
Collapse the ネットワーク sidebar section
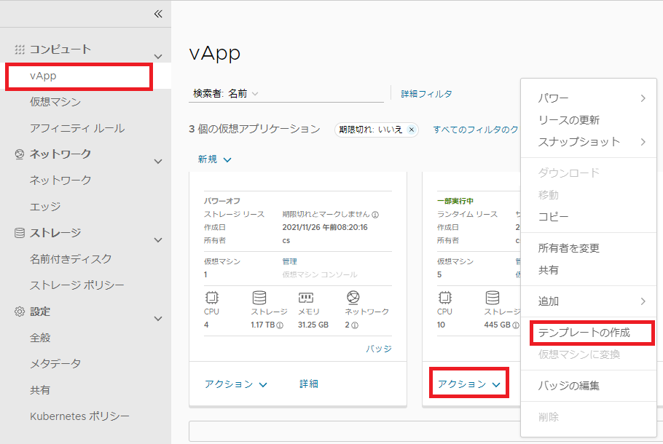pyautogui.click(x=158, y=161)
